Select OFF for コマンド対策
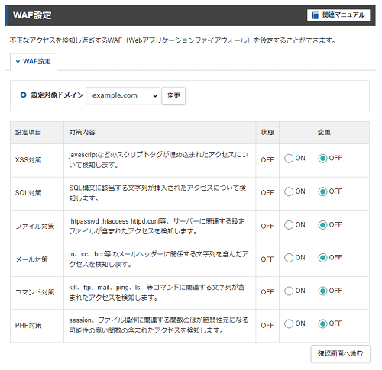Screen dimensions: 382x370 [x=322, y=291]
